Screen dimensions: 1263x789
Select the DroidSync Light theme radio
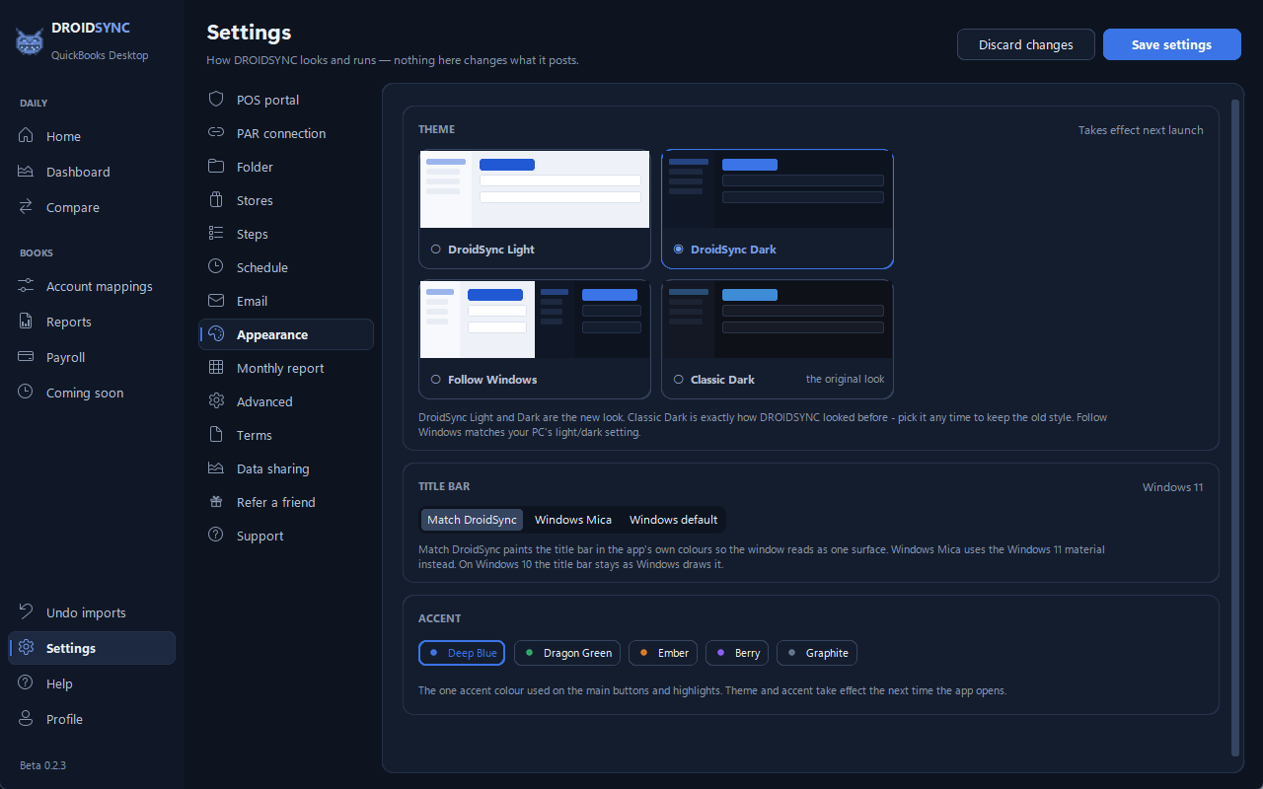tap(435, 250)
